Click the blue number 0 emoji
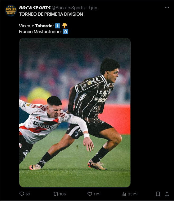The width and height of the screenshot is (174, 201). click(66, 32)
